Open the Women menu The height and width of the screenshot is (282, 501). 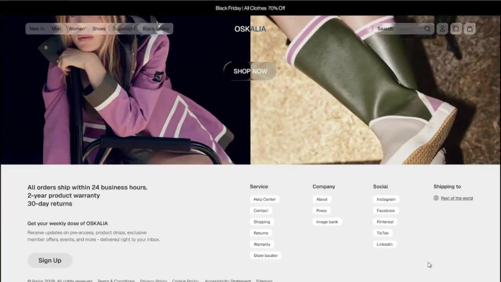click(77, 29)
